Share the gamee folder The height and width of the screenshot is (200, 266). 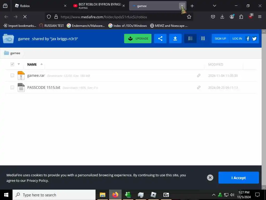[x=160, y=39]
